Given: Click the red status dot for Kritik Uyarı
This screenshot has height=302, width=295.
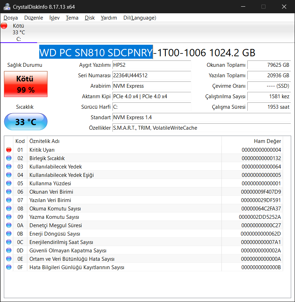Looking at the screenshot, I should coord(9,150).
